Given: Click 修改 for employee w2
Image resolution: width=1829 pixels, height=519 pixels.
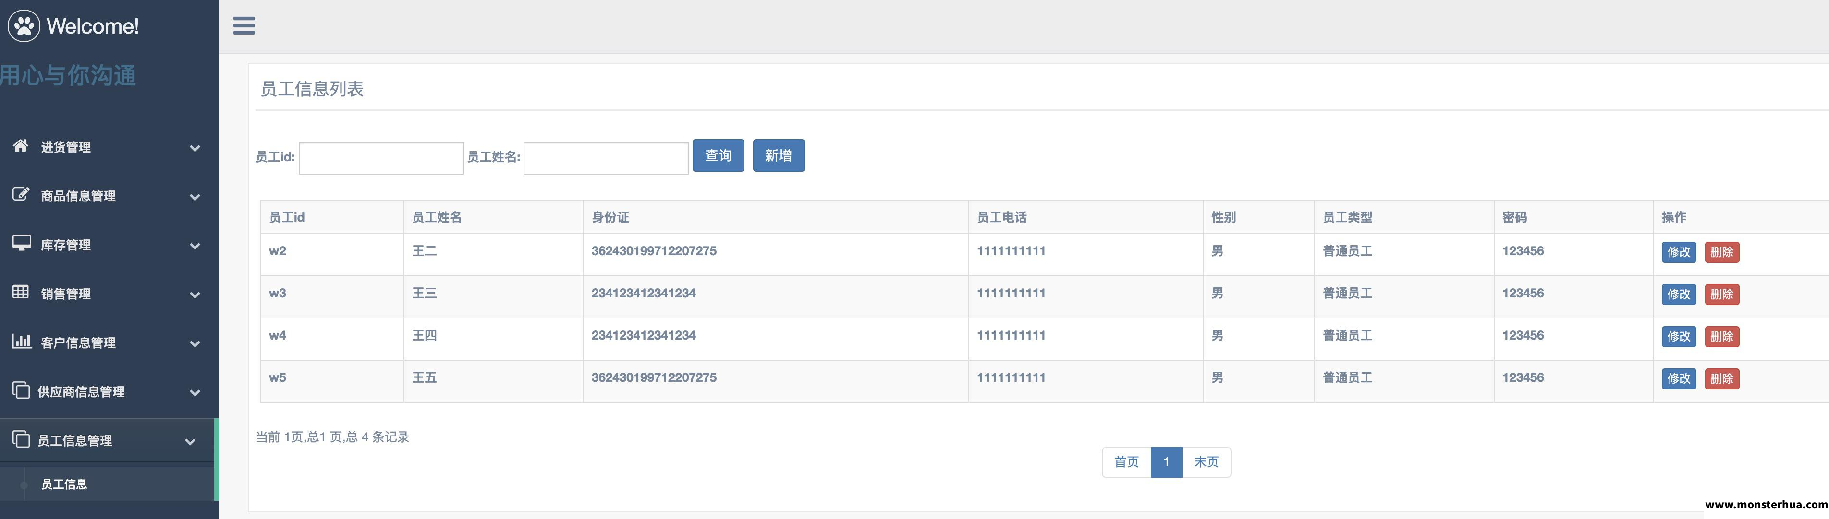Looking at the screenshot, I should click(1679, 252).
